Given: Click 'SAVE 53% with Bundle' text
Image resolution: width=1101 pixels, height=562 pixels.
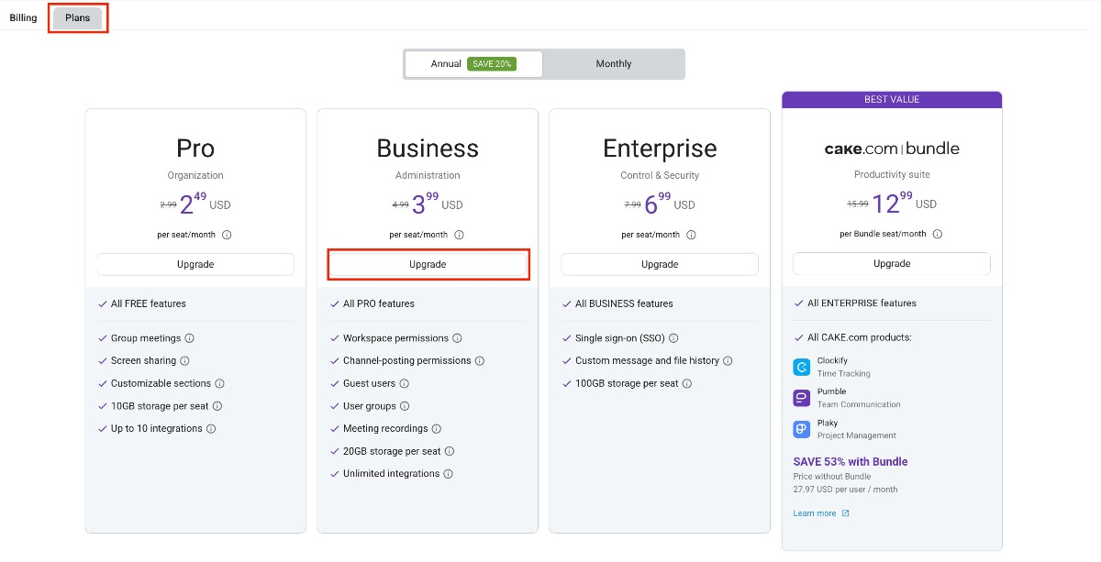Looking at the screenshot, I should 851,462.
